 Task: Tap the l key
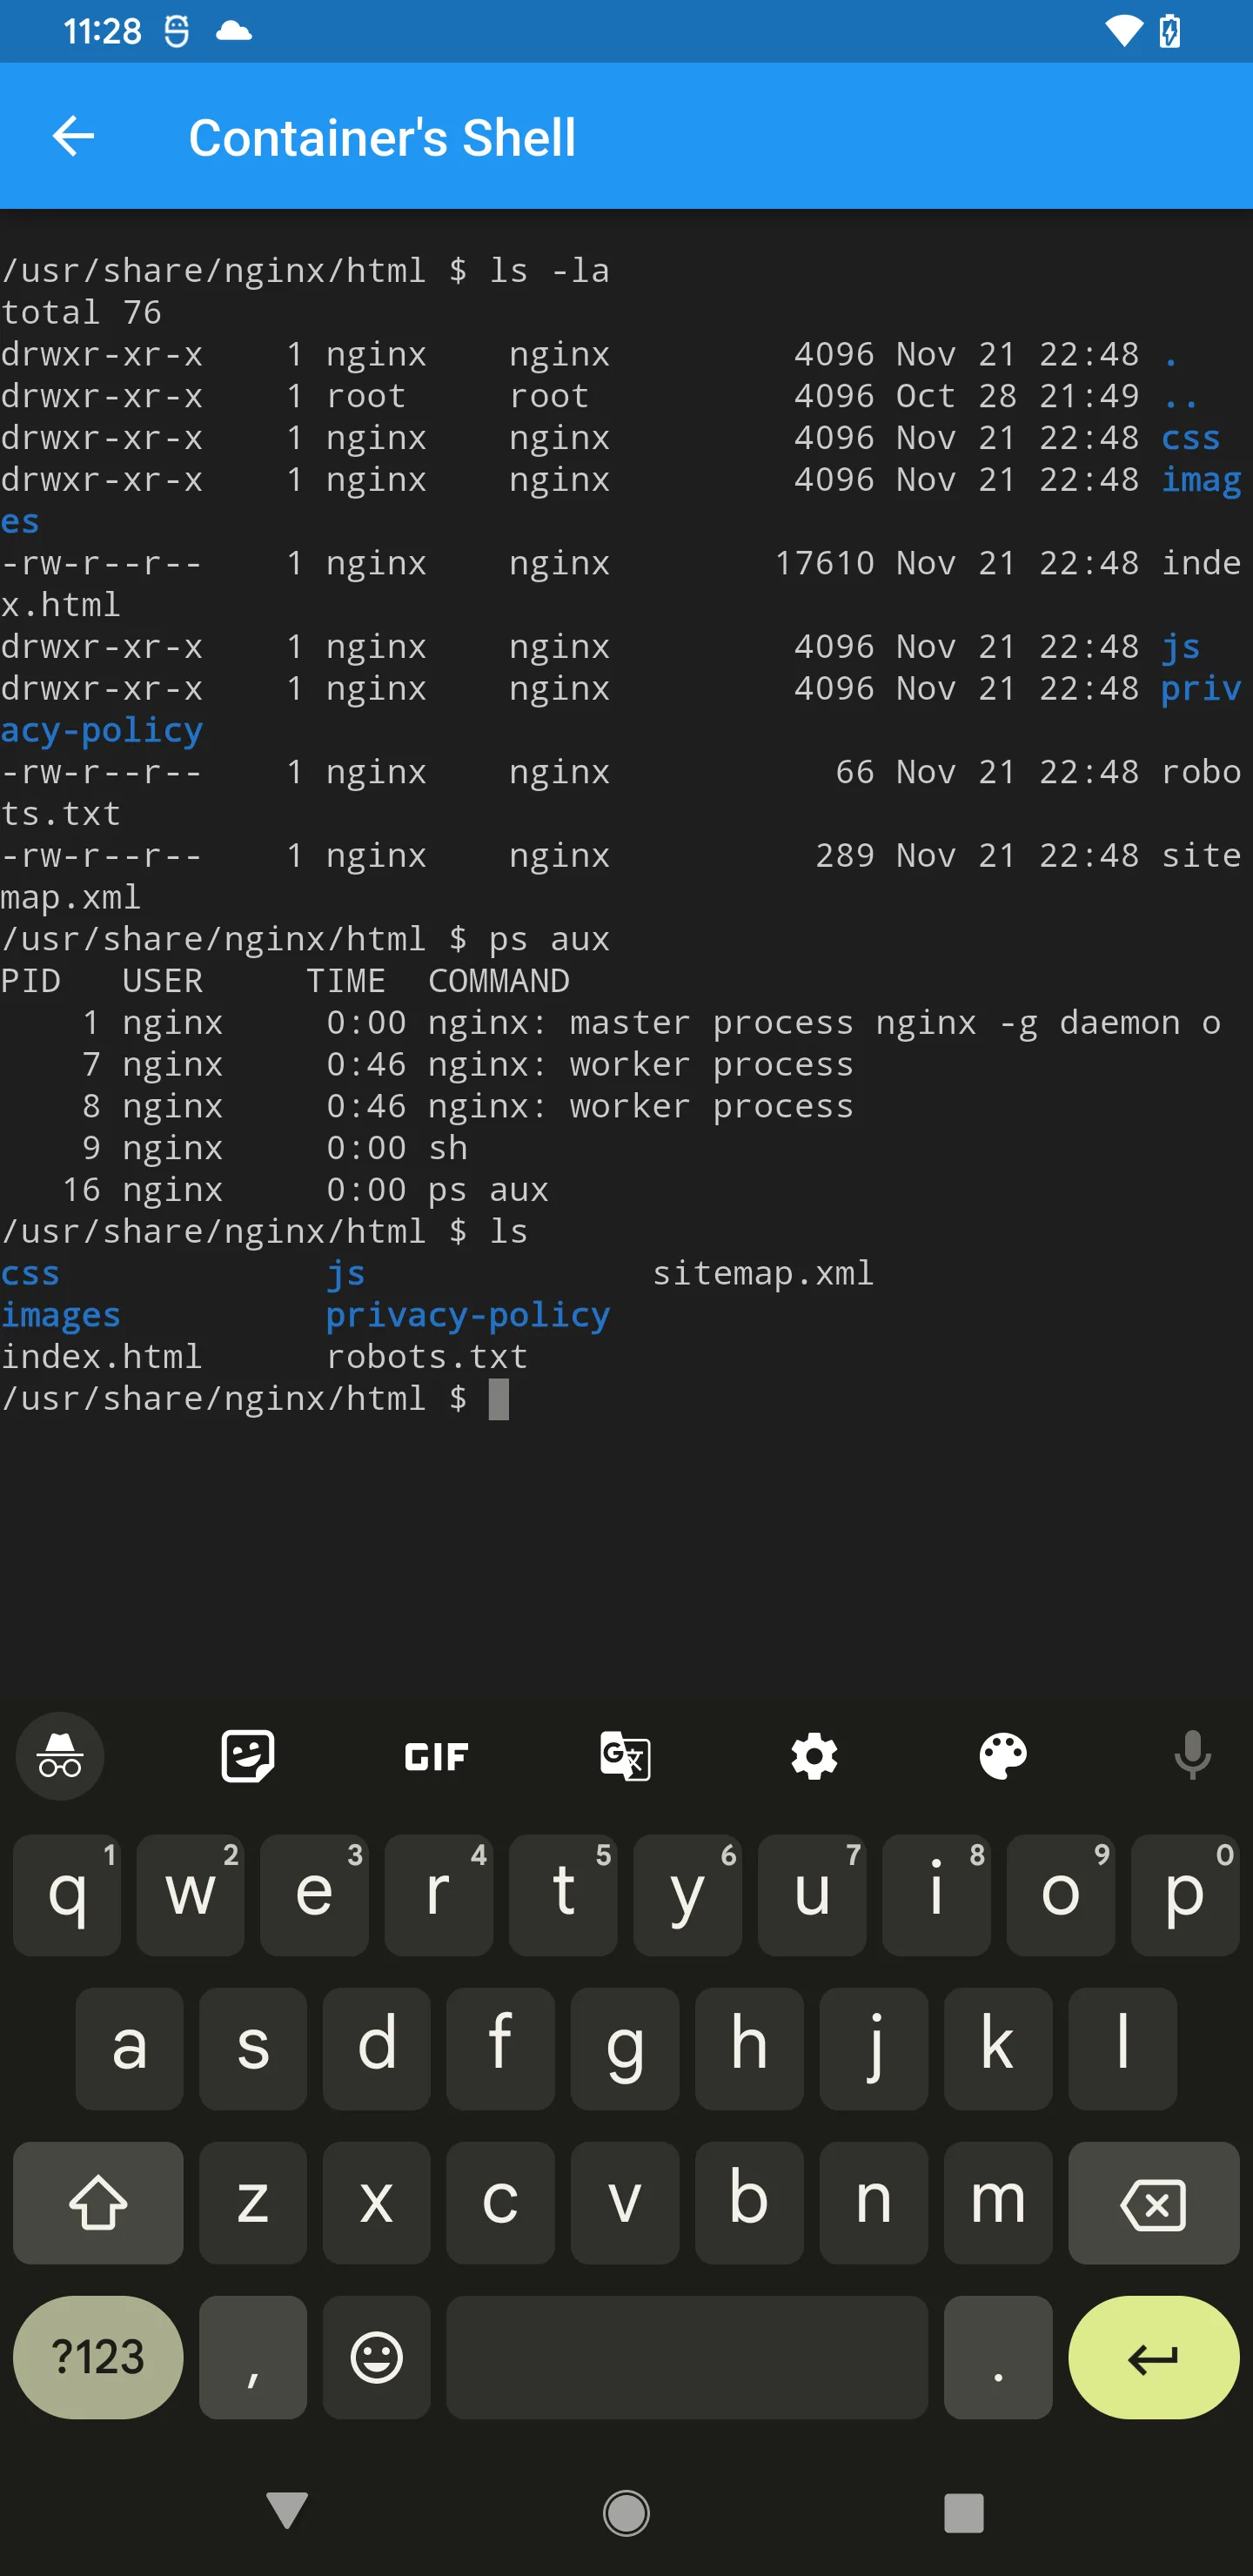point(1123,2049)
